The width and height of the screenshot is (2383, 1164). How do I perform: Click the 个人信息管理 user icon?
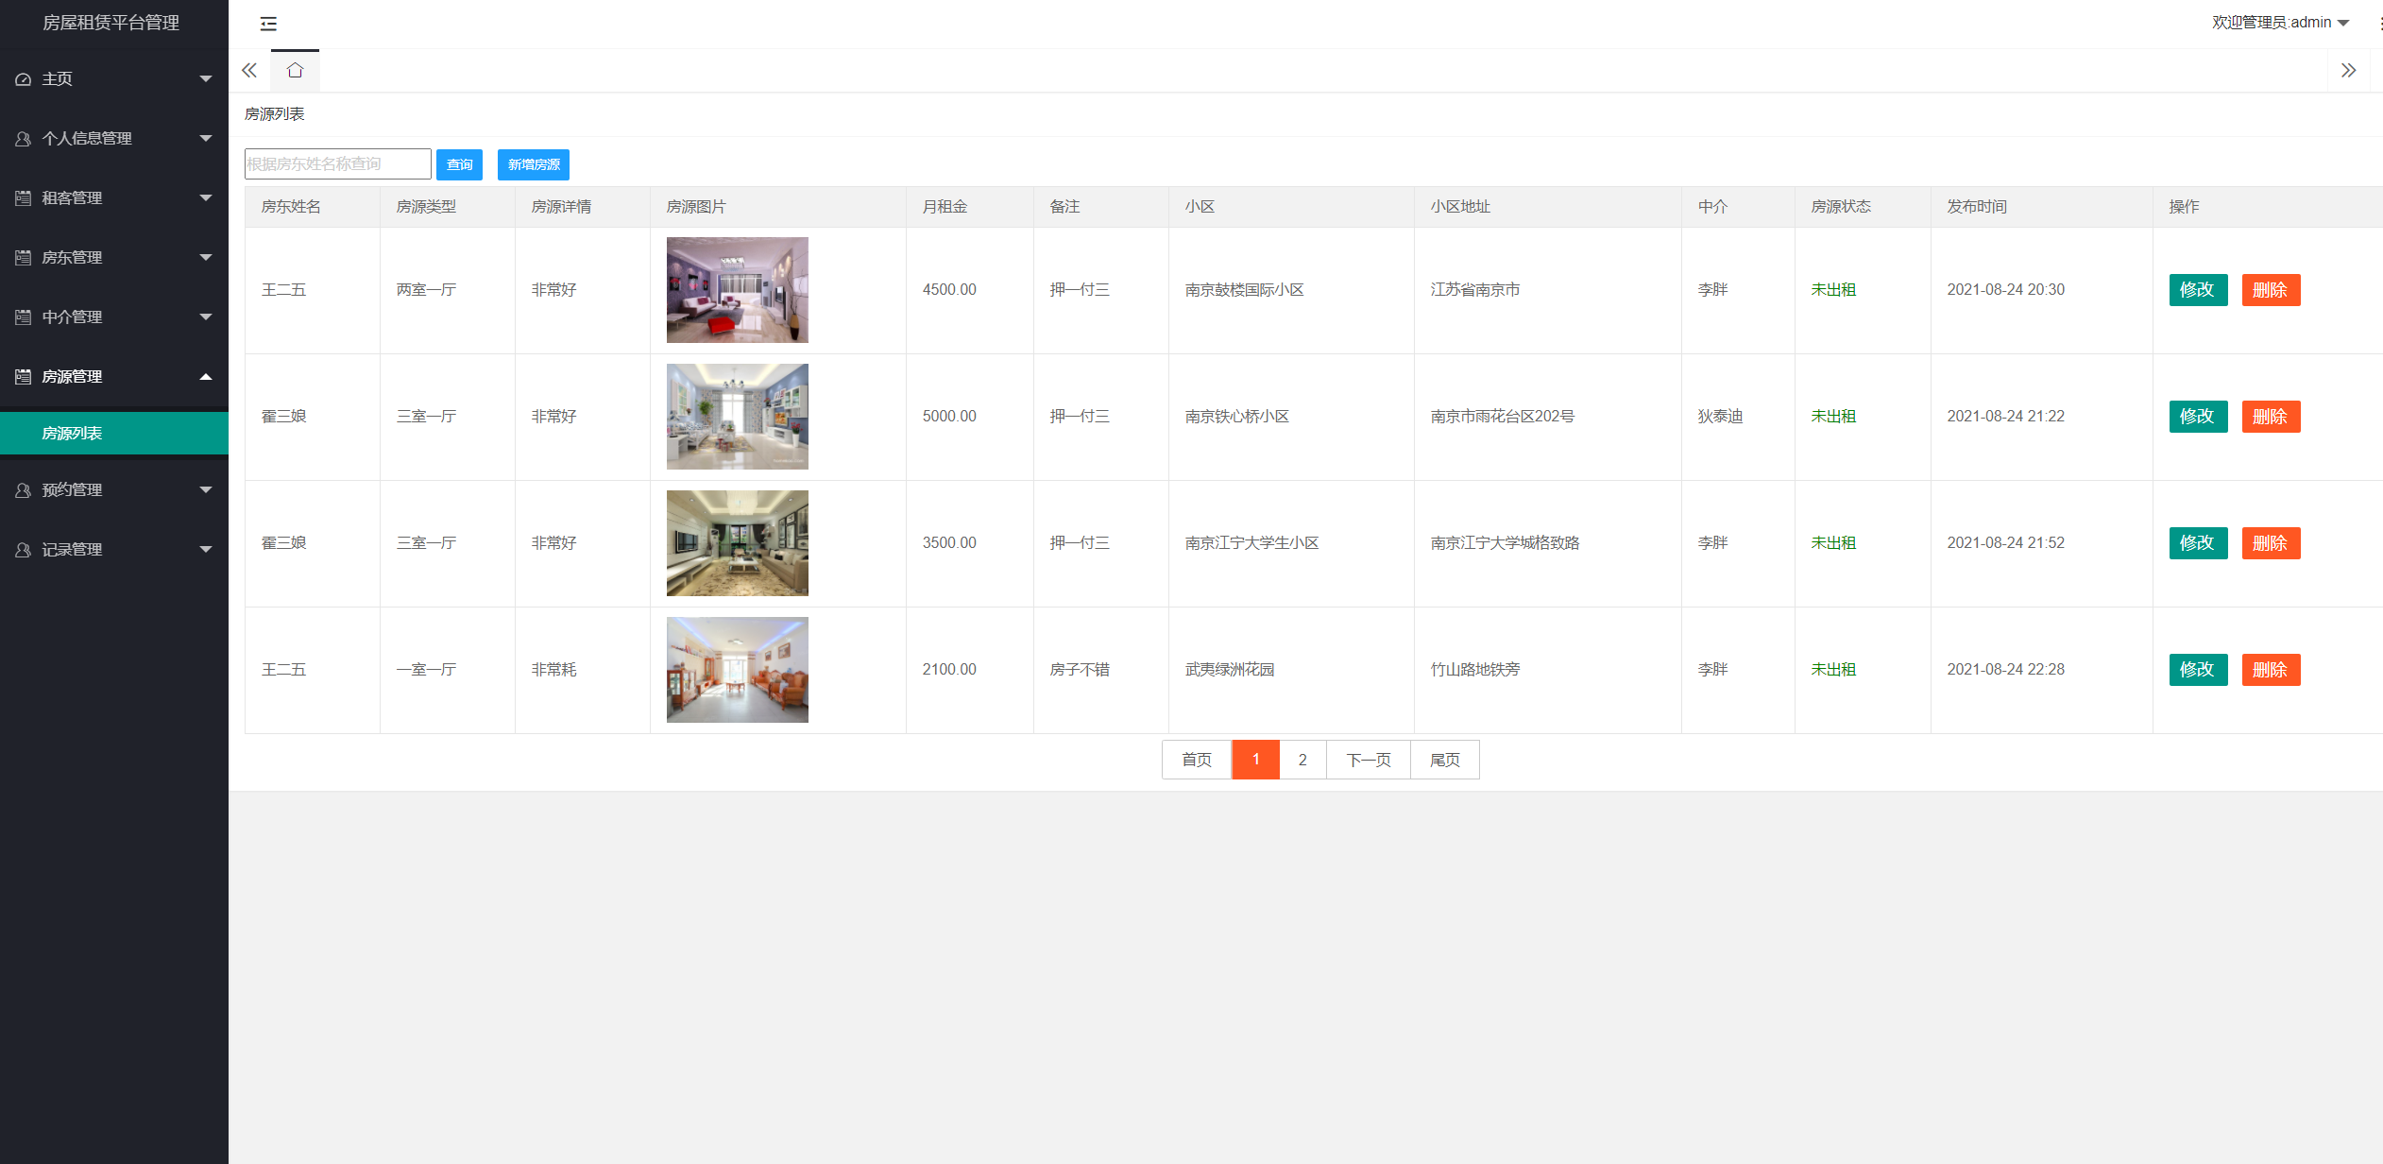23,138
